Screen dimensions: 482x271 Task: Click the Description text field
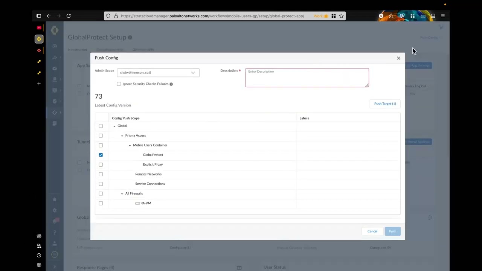(x=307, y=78)
